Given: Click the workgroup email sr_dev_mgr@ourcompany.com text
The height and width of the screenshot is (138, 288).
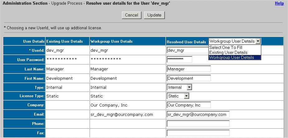Looking at the screenshot, I should point(122,115).
